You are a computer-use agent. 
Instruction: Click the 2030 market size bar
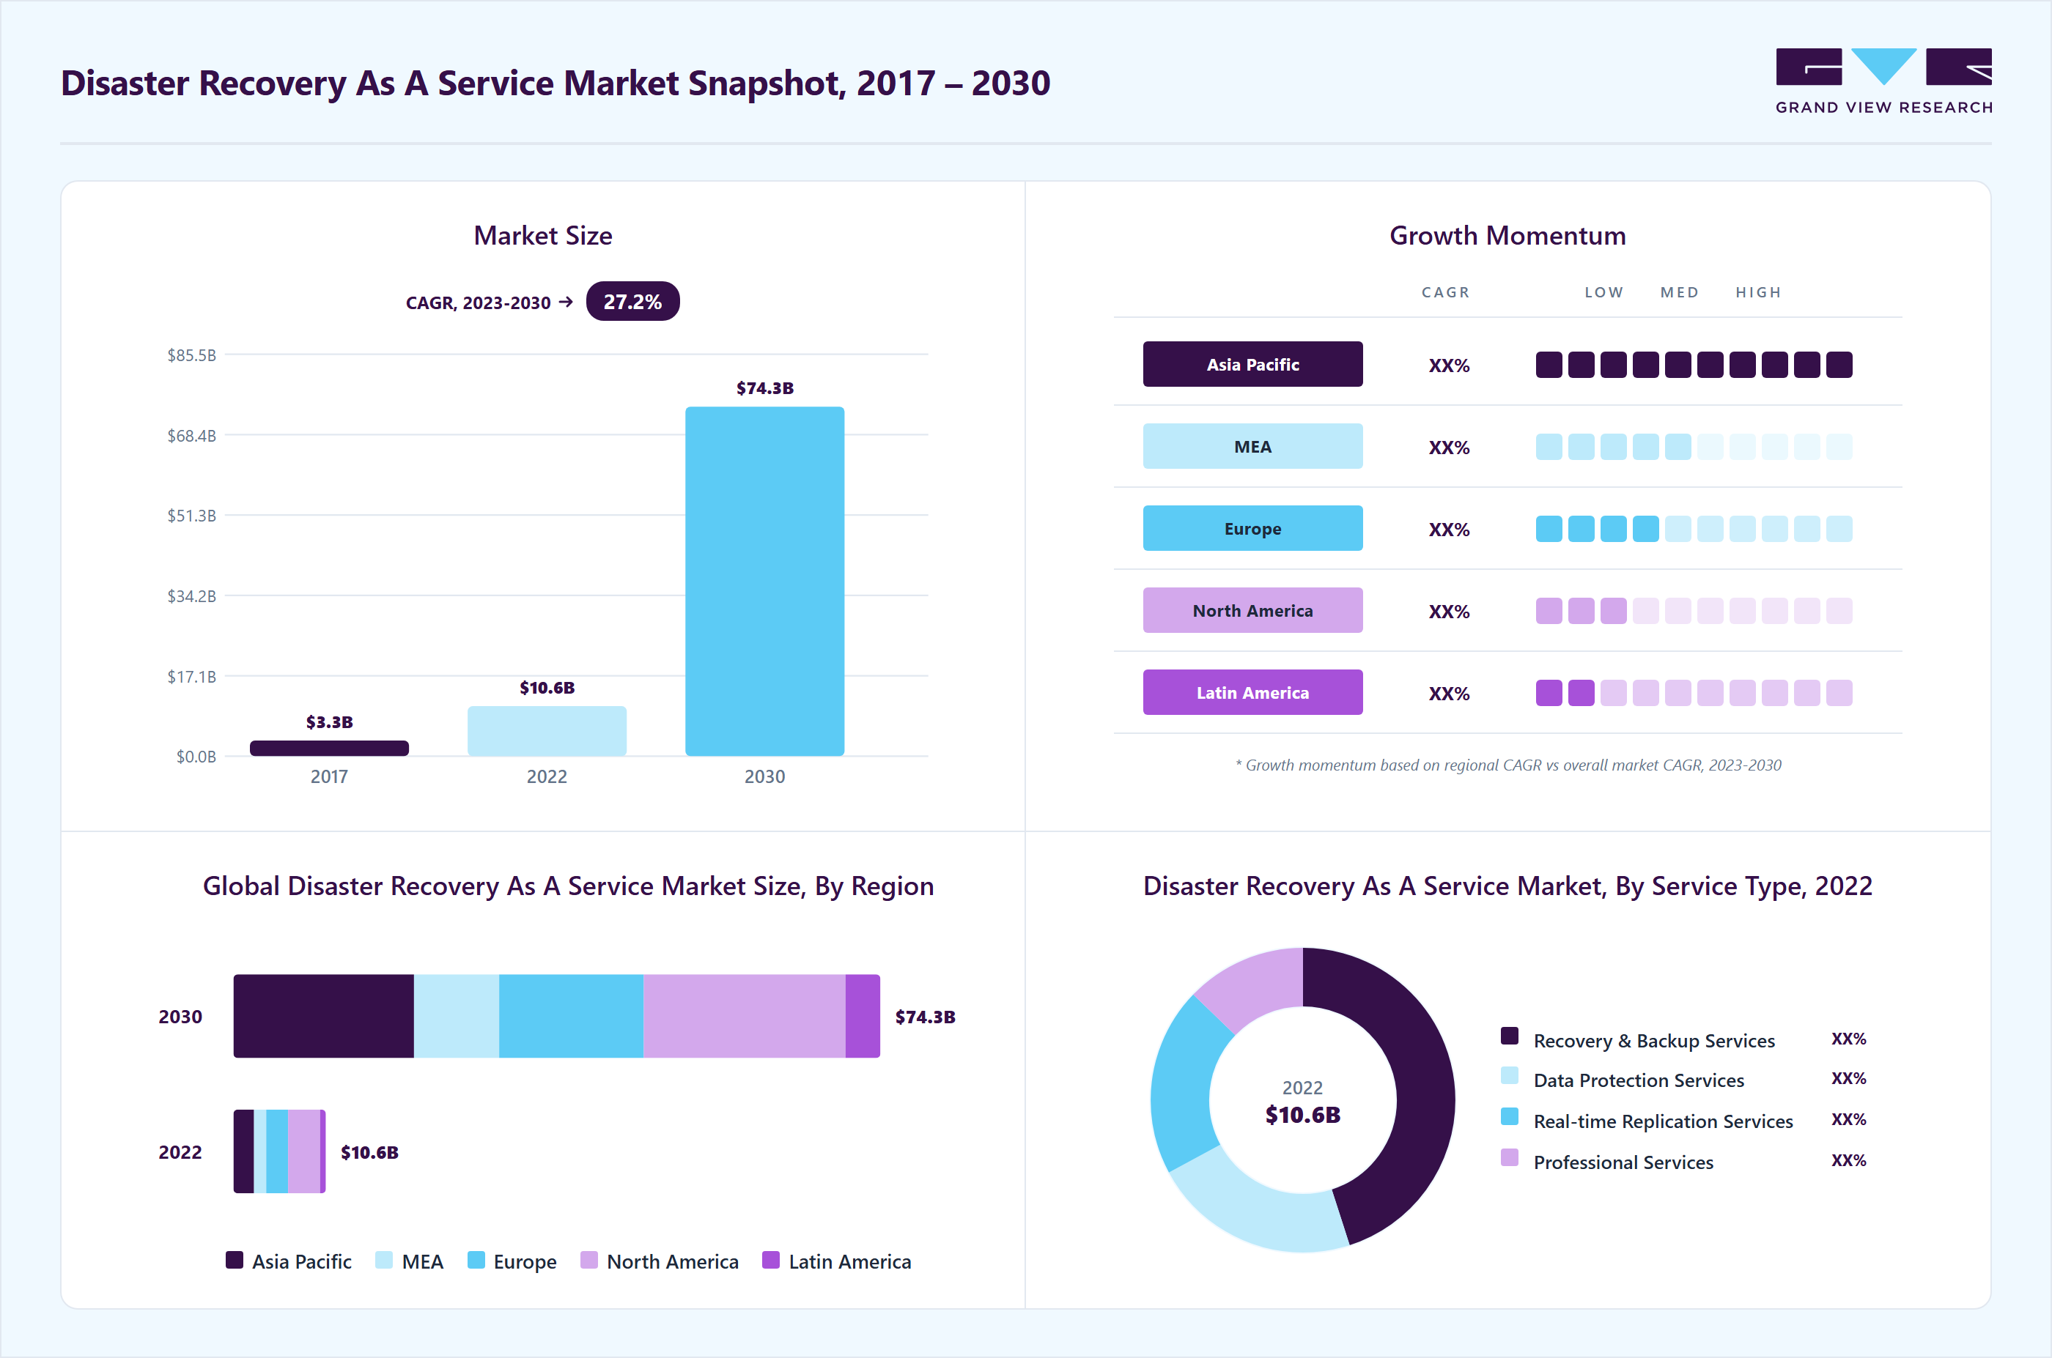764,582
